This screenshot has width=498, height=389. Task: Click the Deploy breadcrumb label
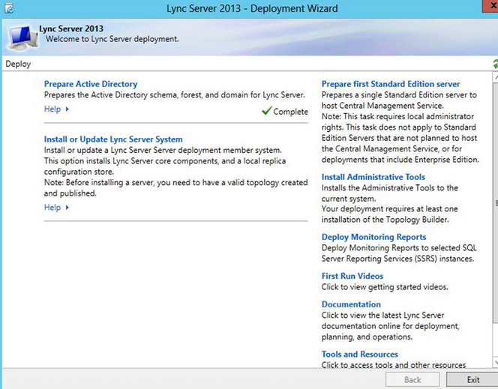click(18, 64)
